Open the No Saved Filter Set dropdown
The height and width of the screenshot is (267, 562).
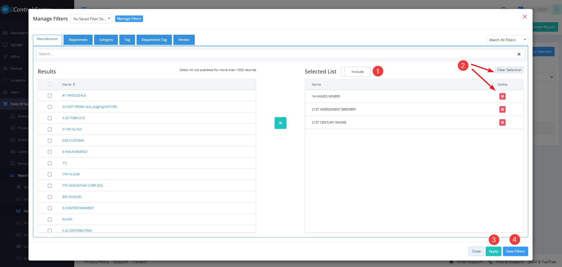91,19
